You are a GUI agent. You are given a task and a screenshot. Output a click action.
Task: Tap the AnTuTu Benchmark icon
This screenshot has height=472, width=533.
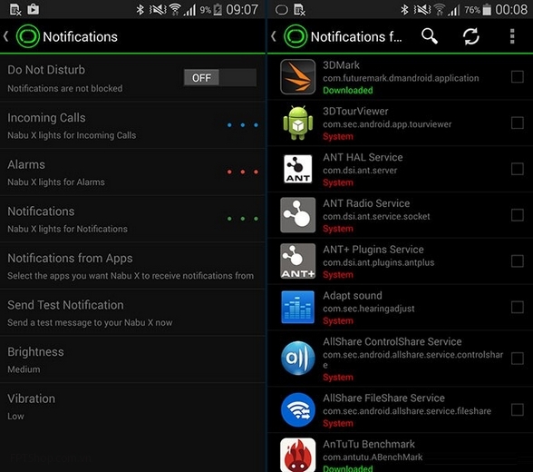297,455
